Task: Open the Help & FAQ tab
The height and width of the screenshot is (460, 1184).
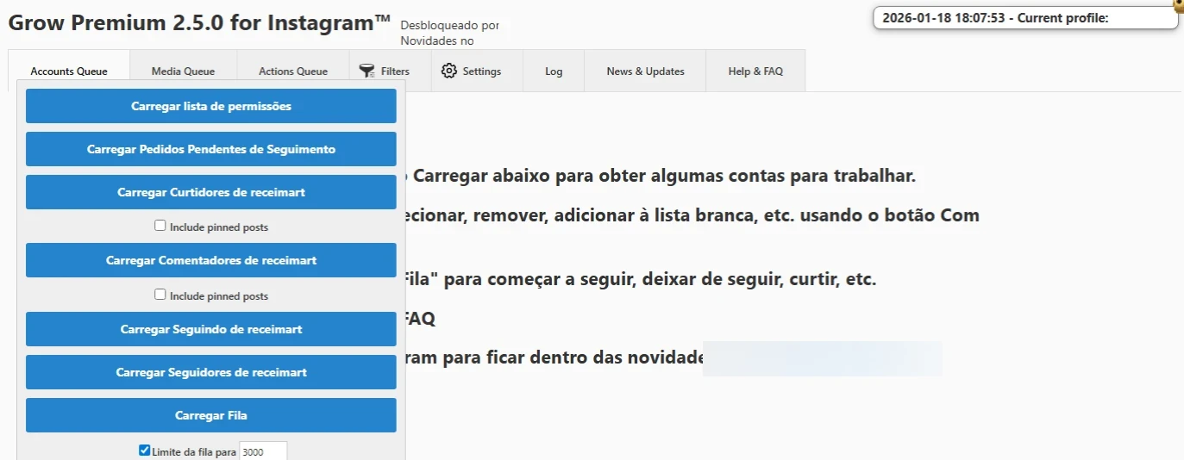Action: [755, 71]
